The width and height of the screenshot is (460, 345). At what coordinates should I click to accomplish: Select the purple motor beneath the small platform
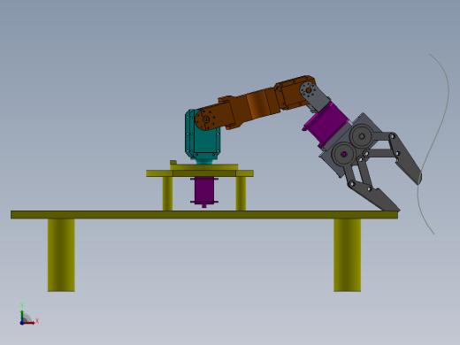[x=204, y=192]
